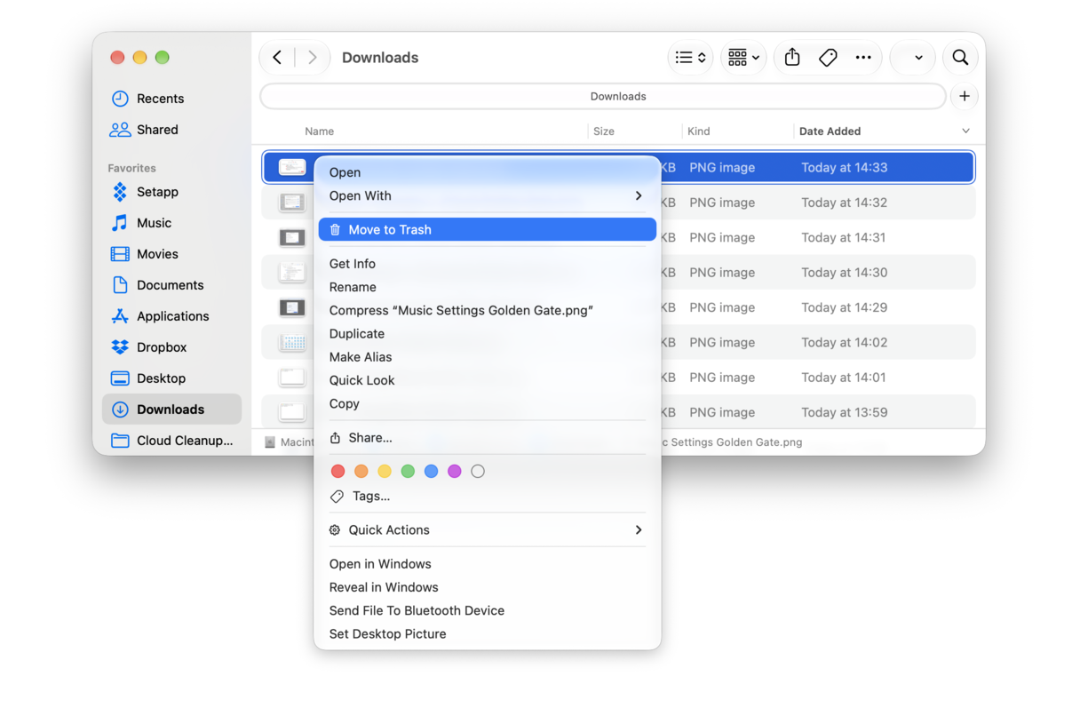The image size is (1080, 716).
Task: Compress “Music Settings Golden Gate.png”
Action: click(x=487, y=310)
